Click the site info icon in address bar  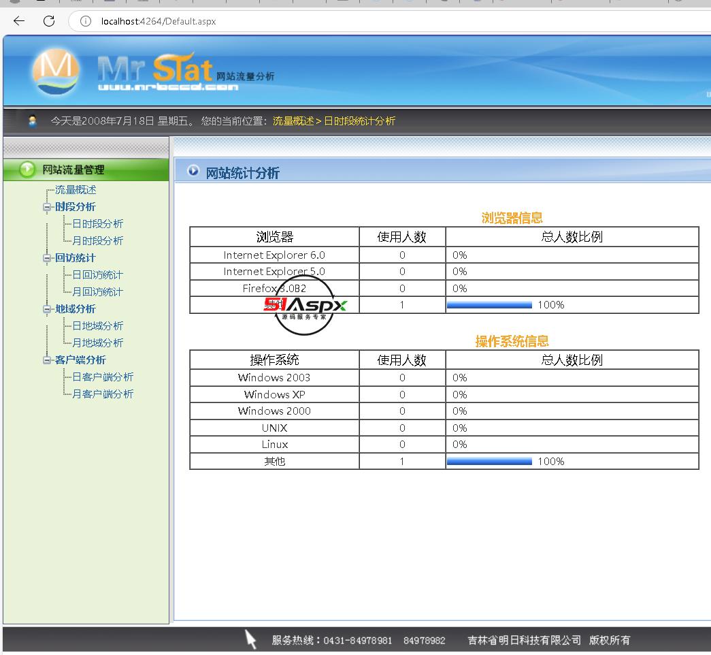tap(86, 21)
